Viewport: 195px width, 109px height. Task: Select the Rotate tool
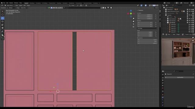(x=2, y=21)
